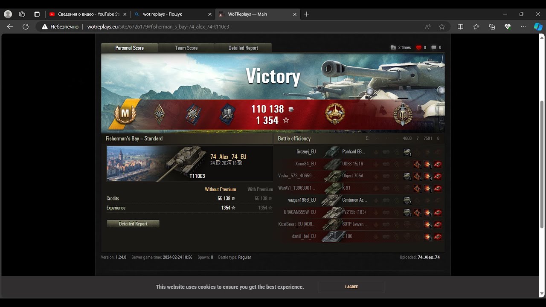Click the tank name K-91
546x307 pixels.
[346, 188]
